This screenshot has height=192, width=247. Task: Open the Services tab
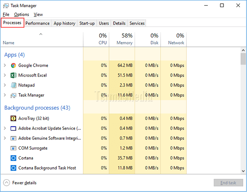pos(137,23)
